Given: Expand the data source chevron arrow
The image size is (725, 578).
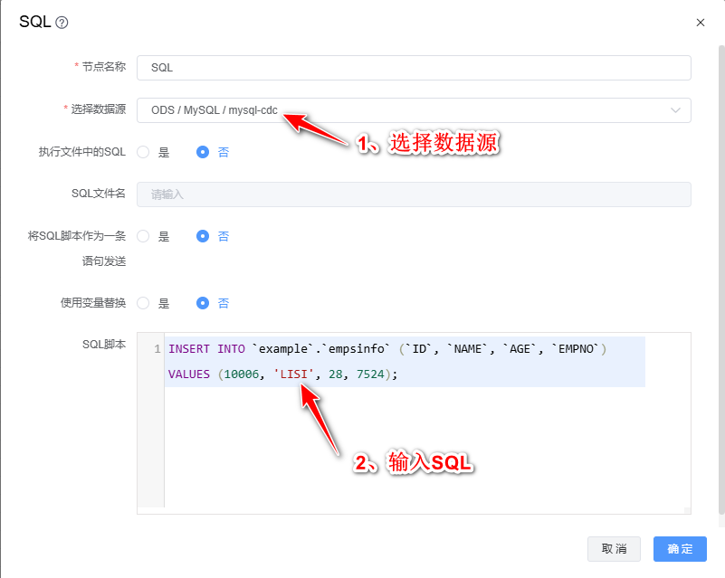Looking at the screenshot, I should click(675, 110).
